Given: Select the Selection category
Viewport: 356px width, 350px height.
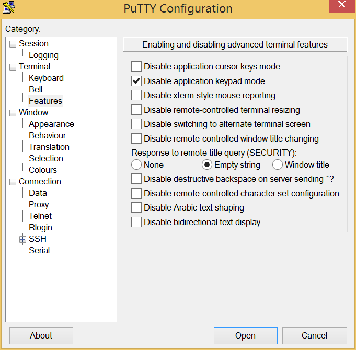Looking at the screenshot, I should [46, 159].
